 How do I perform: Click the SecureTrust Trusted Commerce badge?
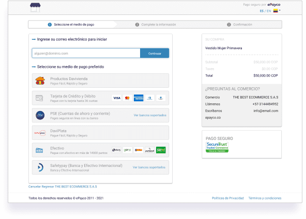point(217,147)
